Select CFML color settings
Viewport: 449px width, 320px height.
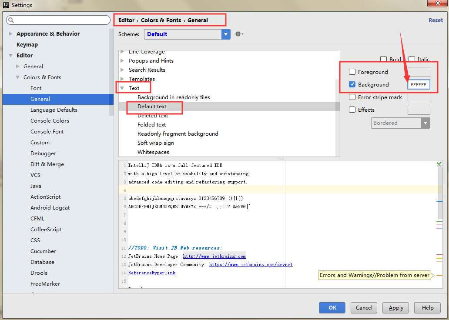(37, 218)
